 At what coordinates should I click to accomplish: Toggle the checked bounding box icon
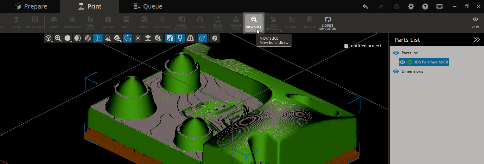(202, 38)
